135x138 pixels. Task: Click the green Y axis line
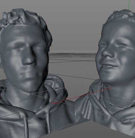tap(129, 5)
